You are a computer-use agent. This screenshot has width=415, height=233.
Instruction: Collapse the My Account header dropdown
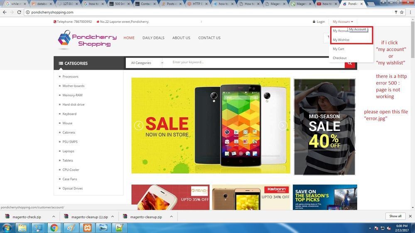coord(343,22)
